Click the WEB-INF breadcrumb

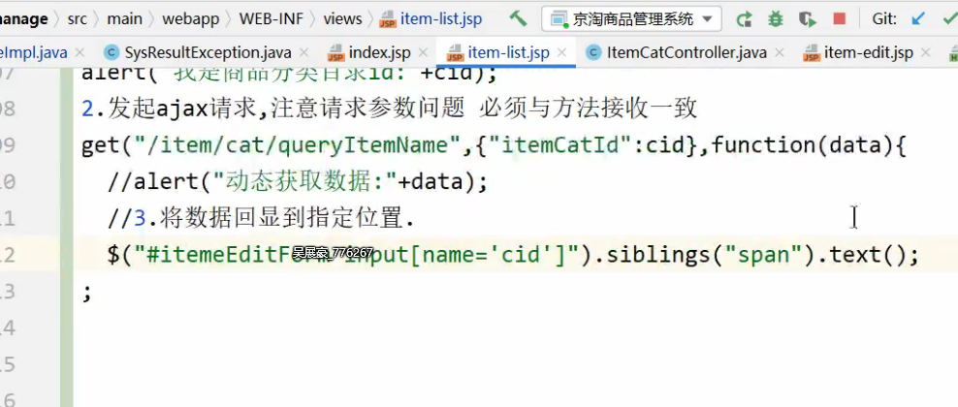(271, 19)
